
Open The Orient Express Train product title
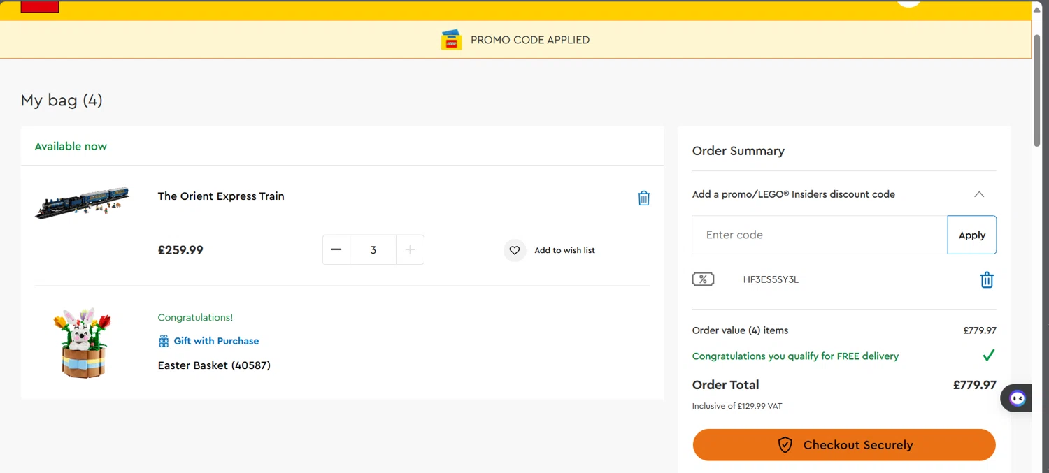(221, 196)
